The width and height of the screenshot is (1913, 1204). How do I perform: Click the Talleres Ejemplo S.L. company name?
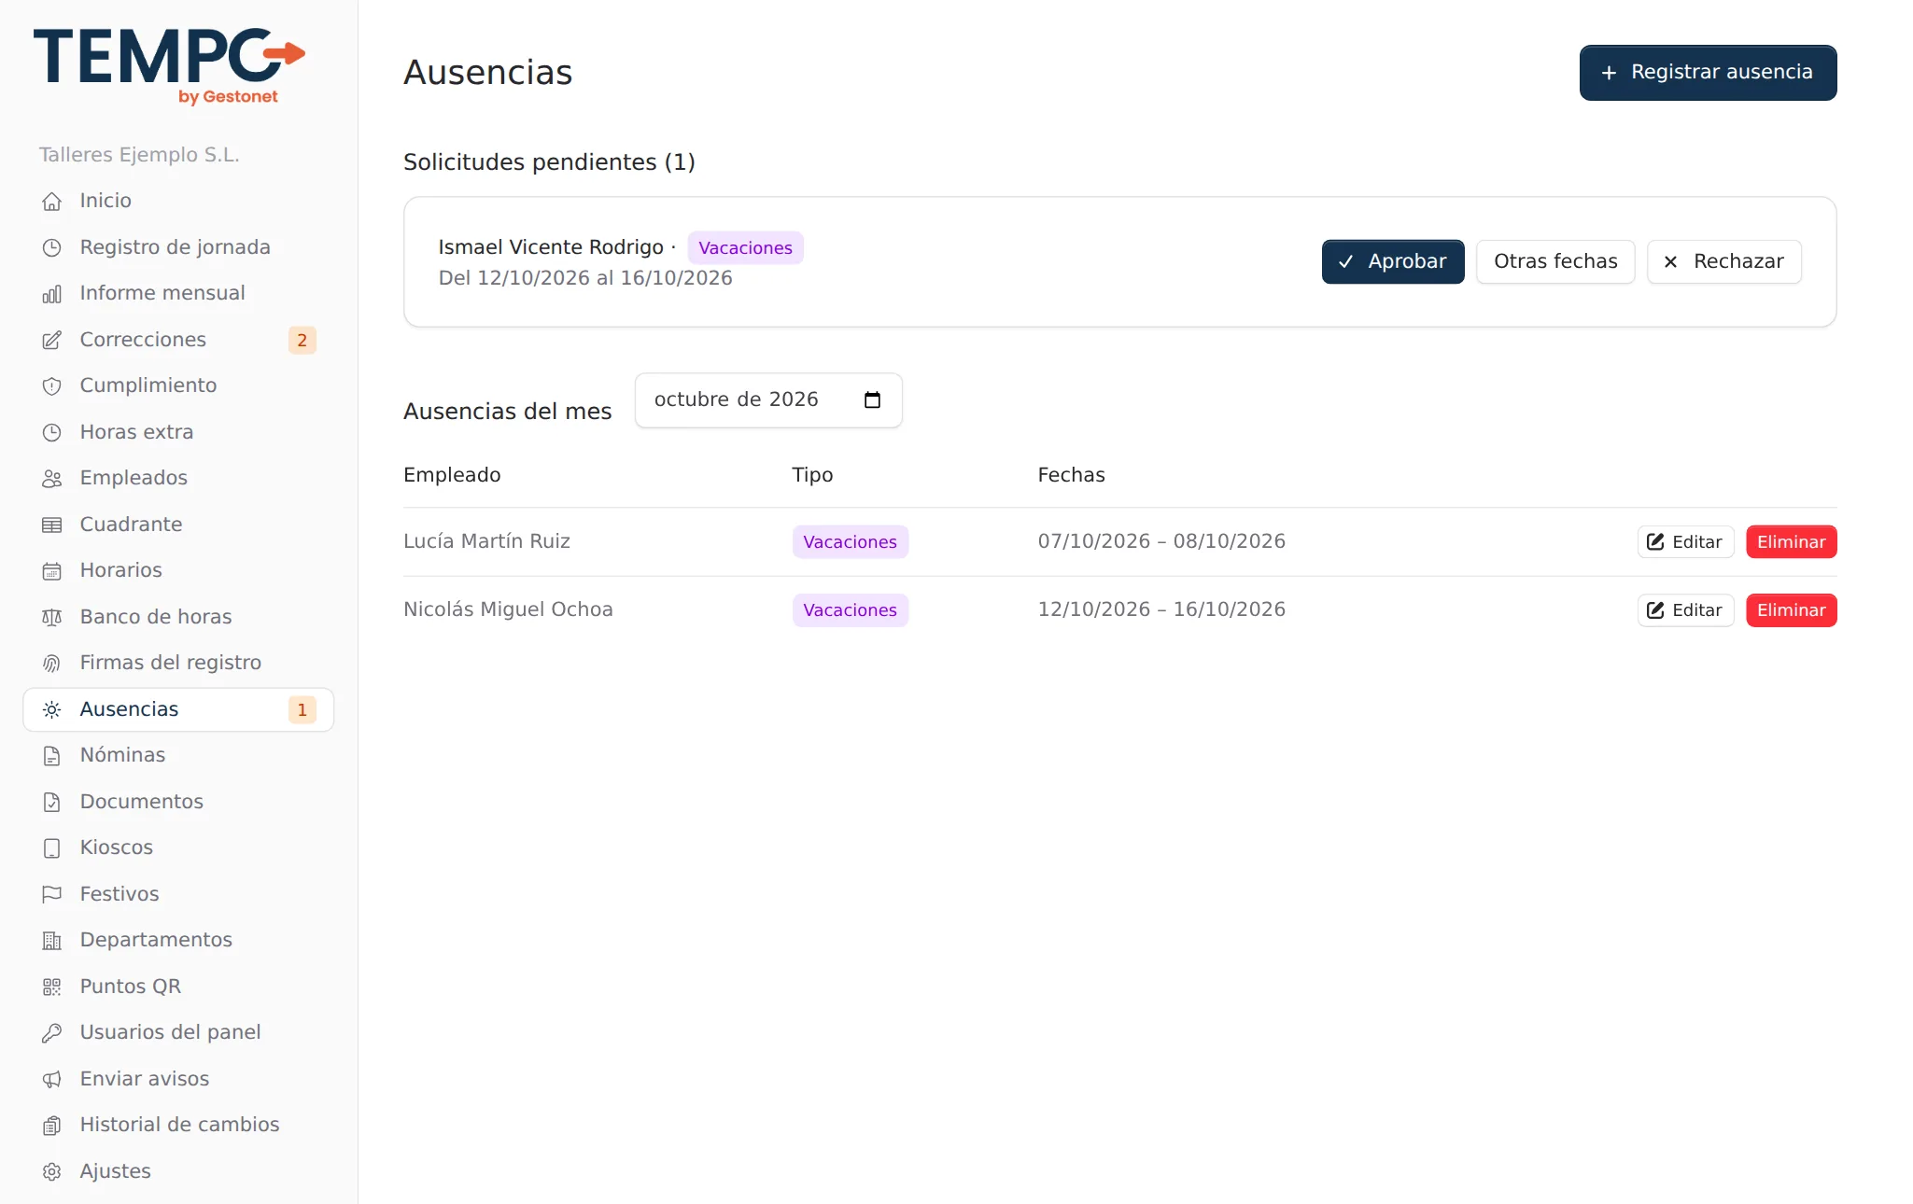pyautogui.click(x=139, y=155)
